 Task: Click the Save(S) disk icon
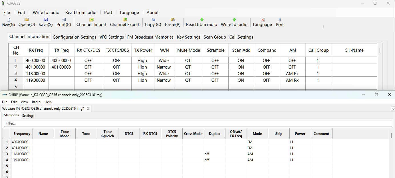pos(46,20)
